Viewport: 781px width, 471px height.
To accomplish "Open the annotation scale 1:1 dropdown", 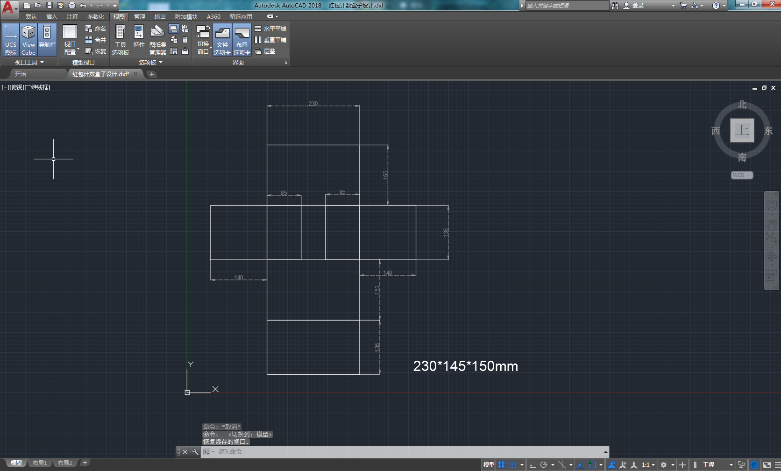I will click(x=648, y=465).
